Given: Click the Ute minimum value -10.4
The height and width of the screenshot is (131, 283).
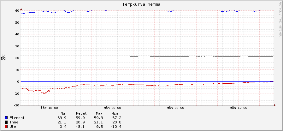Looking at the screenshot, I should click(116, 127).
